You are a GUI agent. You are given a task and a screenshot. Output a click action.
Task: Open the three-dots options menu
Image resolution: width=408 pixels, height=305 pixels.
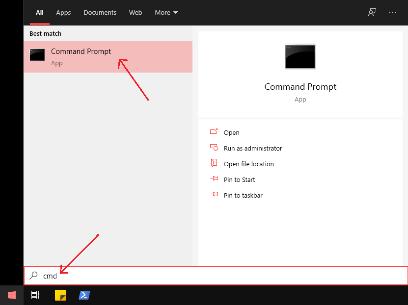393,12
